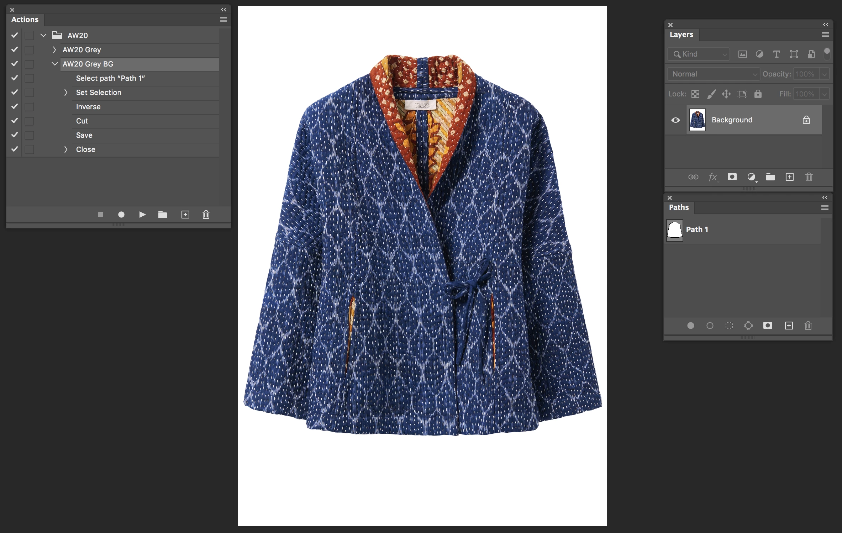Select the Inverse action step
This screenshot has height=533, width=842.
click(88, 107)
